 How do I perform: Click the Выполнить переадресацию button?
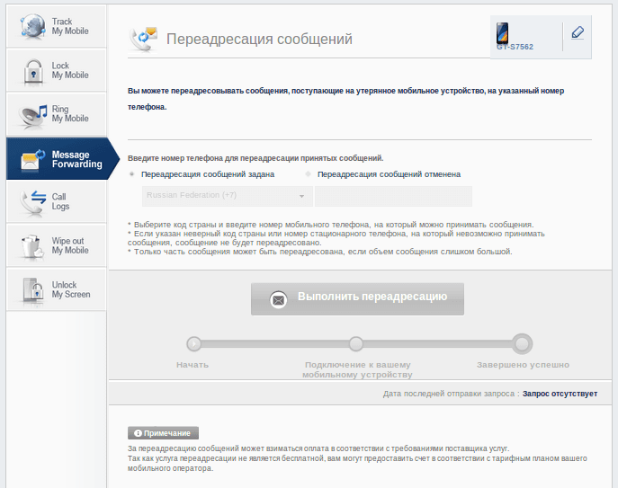(357, 299)
